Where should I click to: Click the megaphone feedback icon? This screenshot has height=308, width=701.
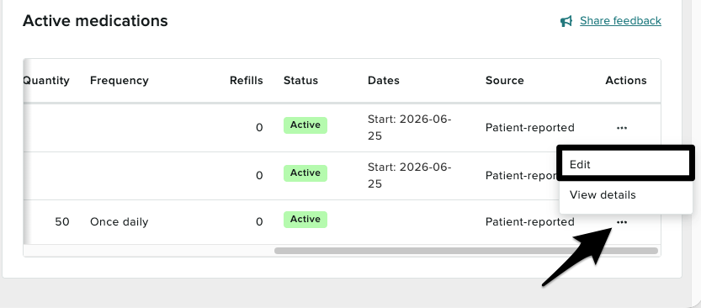[566, 21]
